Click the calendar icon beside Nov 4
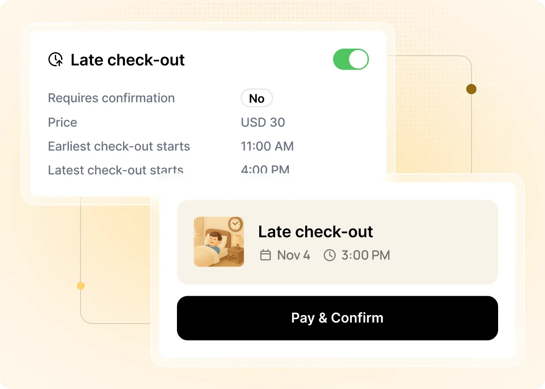This screenshot has width=545, height=389. tap(265, 255)
